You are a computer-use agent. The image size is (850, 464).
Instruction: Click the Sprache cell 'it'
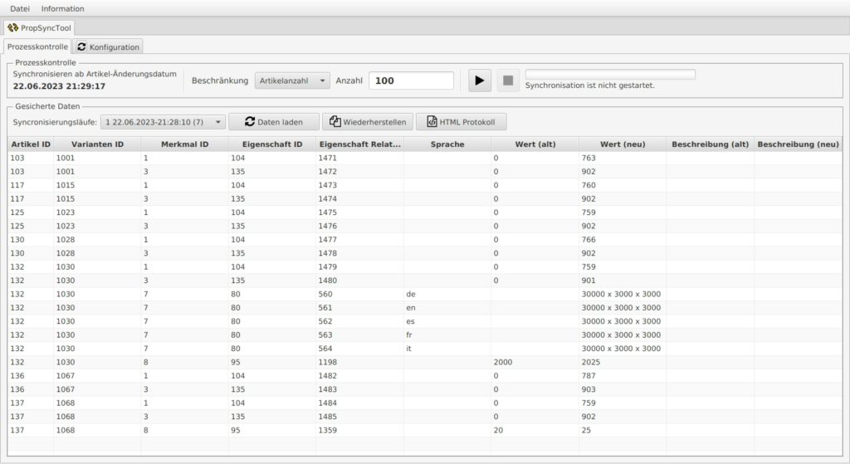[447, 348]
